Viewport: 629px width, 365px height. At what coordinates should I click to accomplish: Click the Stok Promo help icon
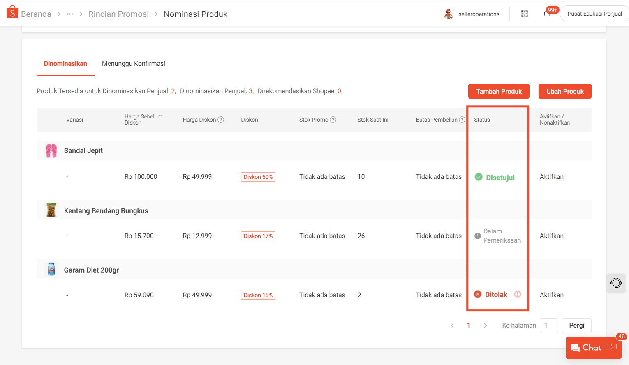[333, 120]
